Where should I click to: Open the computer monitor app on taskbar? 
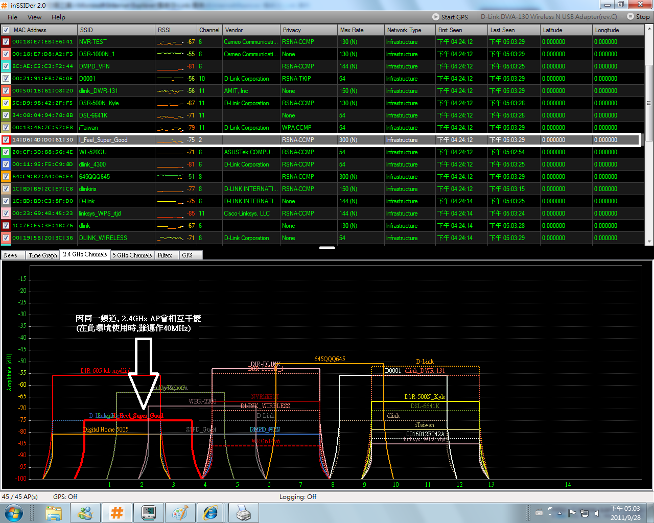click(x=149, y=513)
